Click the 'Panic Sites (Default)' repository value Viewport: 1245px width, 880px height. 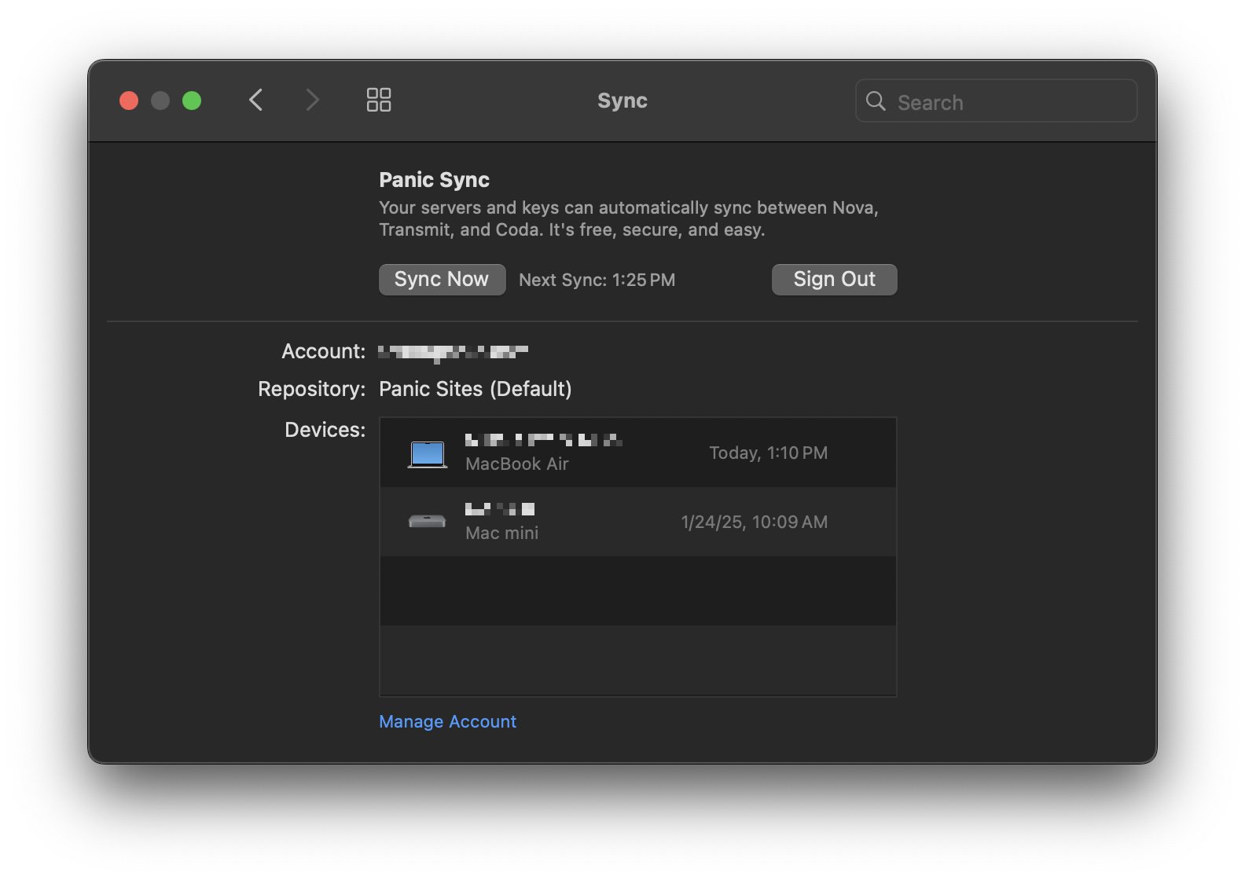(x=476, y=389)
